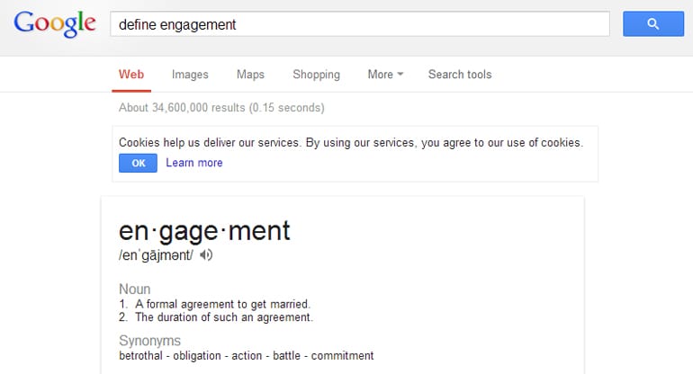Switch to the Images tab

click(x=190, y=75)
